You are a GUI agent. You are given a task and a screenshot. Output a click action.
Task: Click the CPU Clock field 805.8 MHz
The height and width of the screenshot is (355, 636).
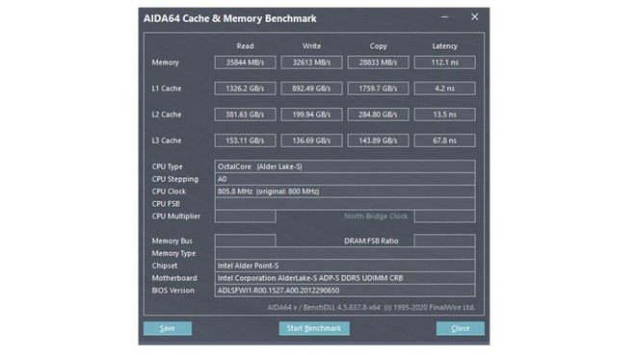345,191
